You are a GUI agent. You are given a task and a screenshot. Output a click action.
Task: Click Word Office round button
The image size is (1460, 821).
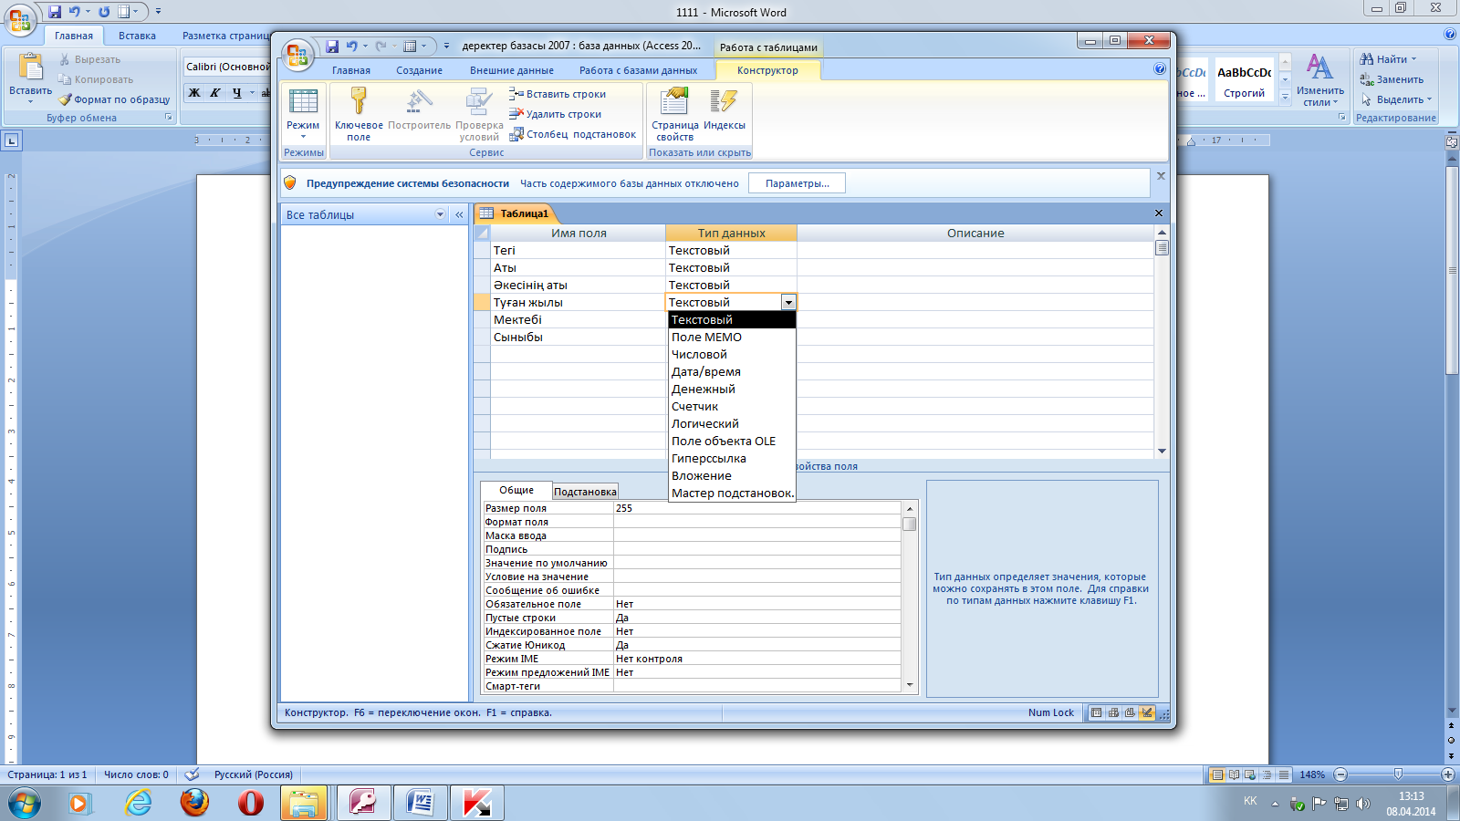[20, 19]
